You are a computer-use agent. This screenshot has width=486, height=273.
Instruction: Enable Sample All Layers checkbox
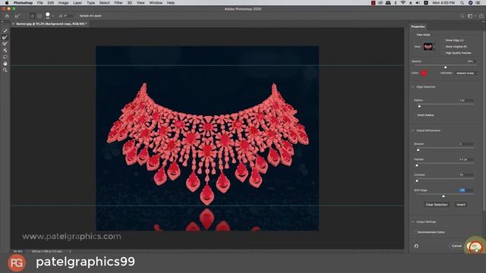click(x=77, y=16)
